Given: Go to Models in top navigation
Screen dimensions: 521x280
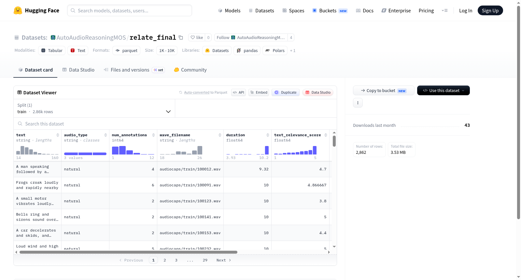Looking at the screenshot, I should pos(229,10).
